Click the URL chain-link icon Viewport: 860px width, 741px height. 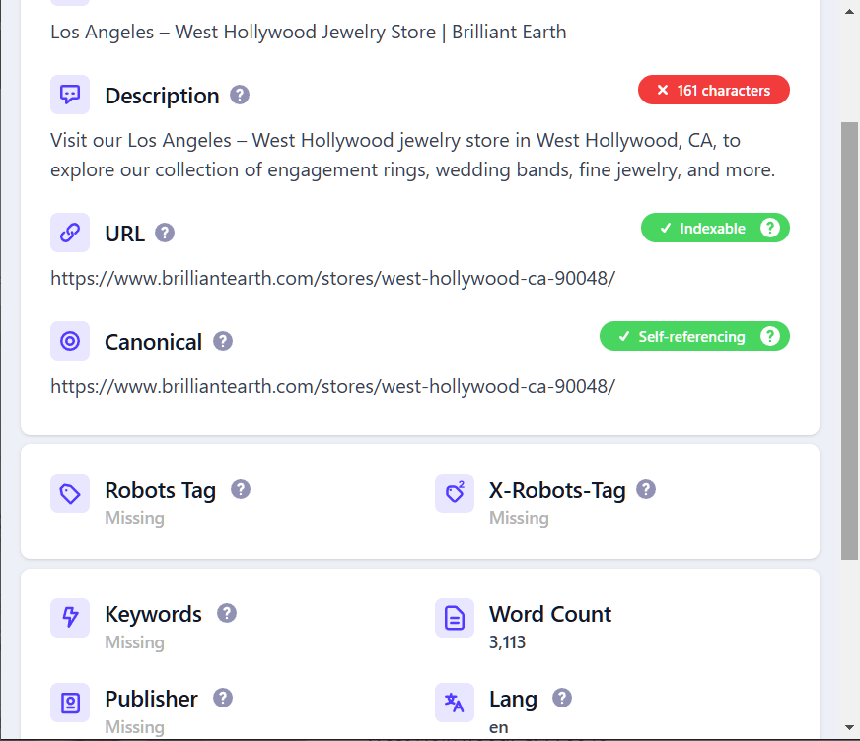click(x=69, y=233)
